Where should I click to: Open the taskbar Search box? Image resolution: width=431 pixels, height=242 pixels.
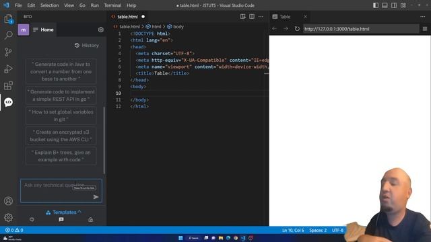[194, 238]
